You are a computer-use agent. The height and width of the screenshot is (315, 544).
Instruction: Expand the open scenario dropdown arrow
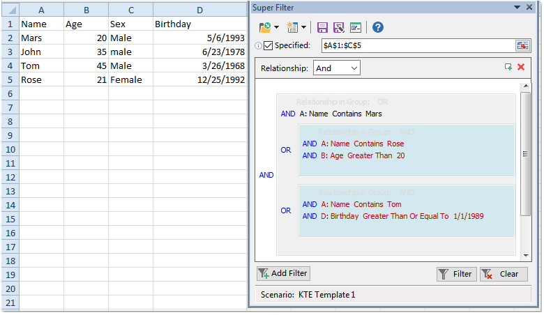coord(276,28)
